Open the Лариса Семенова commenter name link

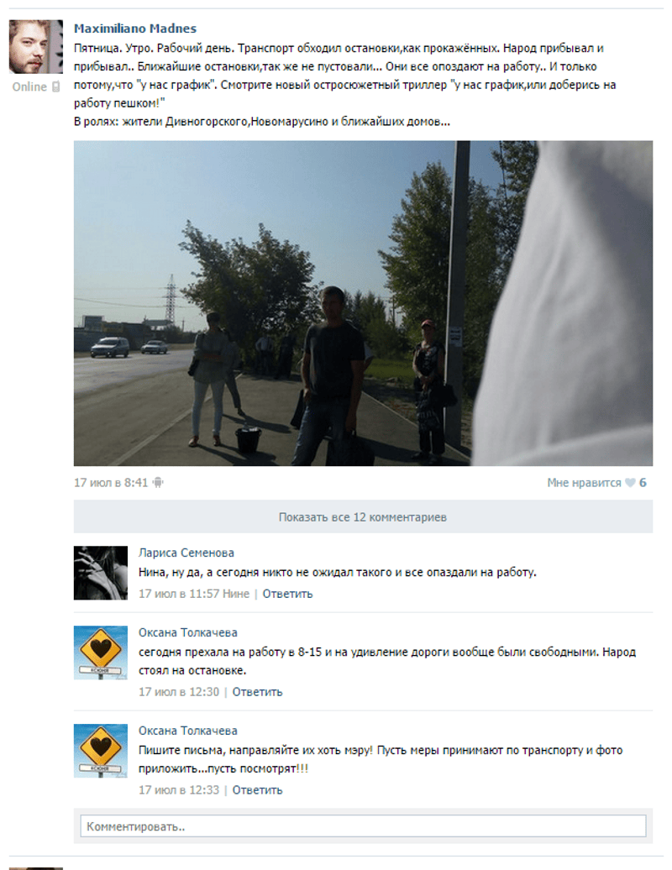click(186, 553)
